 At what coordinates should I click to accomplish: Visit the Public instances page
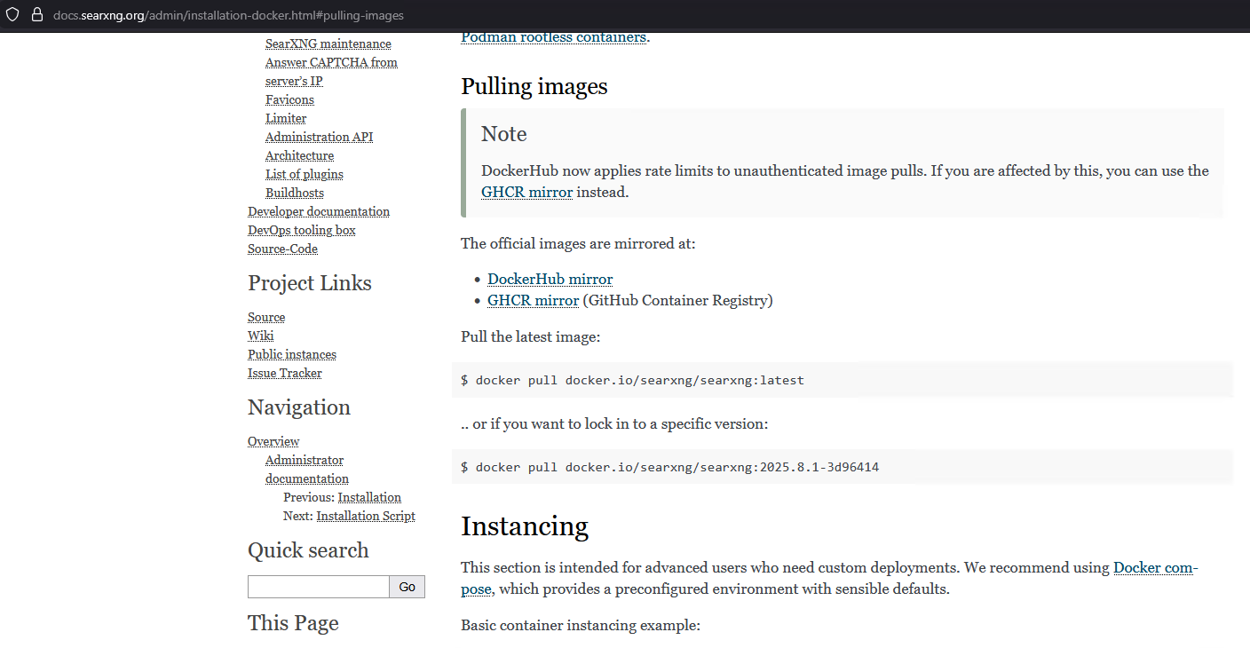[x=291, y=354]
